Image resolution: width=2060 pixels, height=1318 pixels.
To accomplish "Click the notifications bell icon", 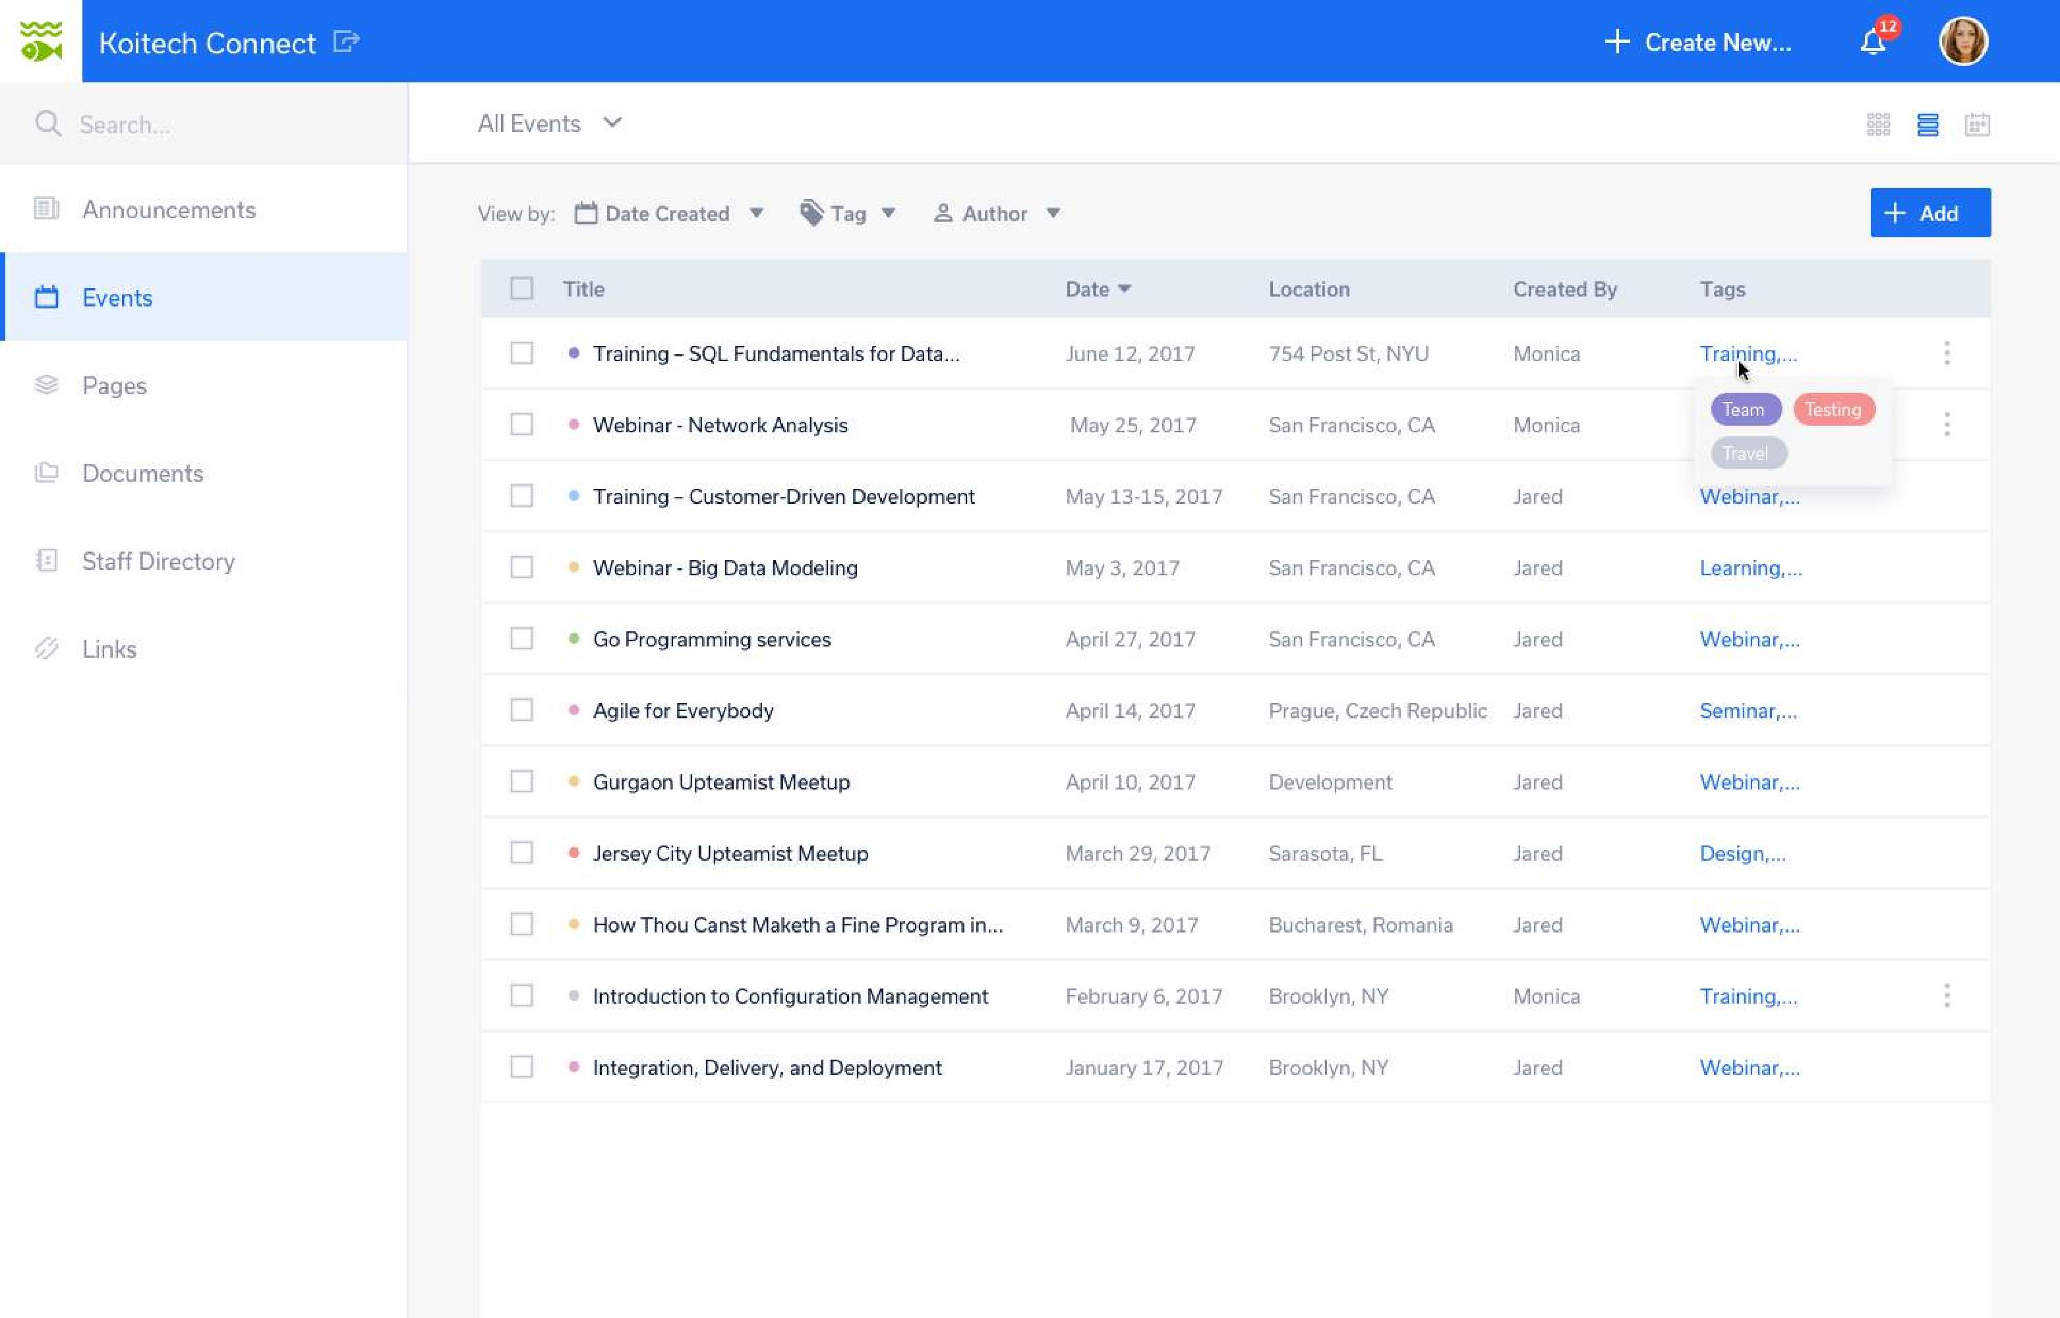I will 1873,42.
